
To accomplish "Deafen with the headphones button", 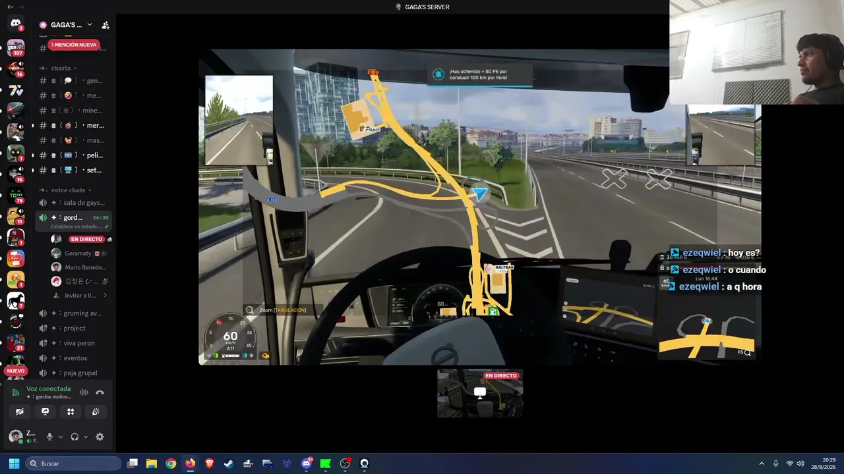I will pos(75,436).
